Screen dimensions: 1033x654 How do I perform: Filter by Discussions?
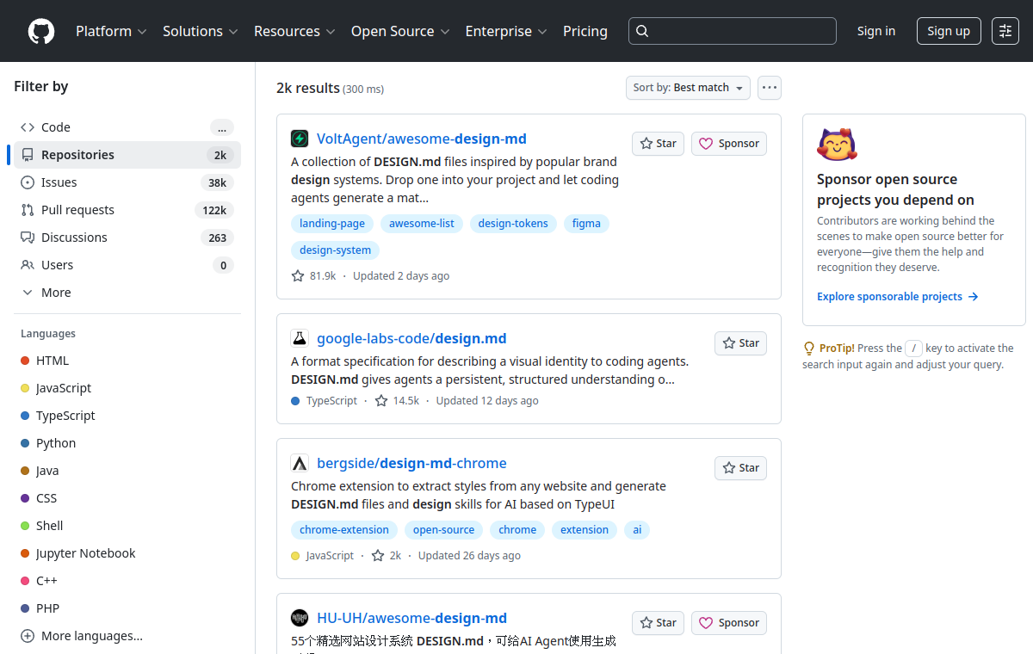[x=127, y=238]
